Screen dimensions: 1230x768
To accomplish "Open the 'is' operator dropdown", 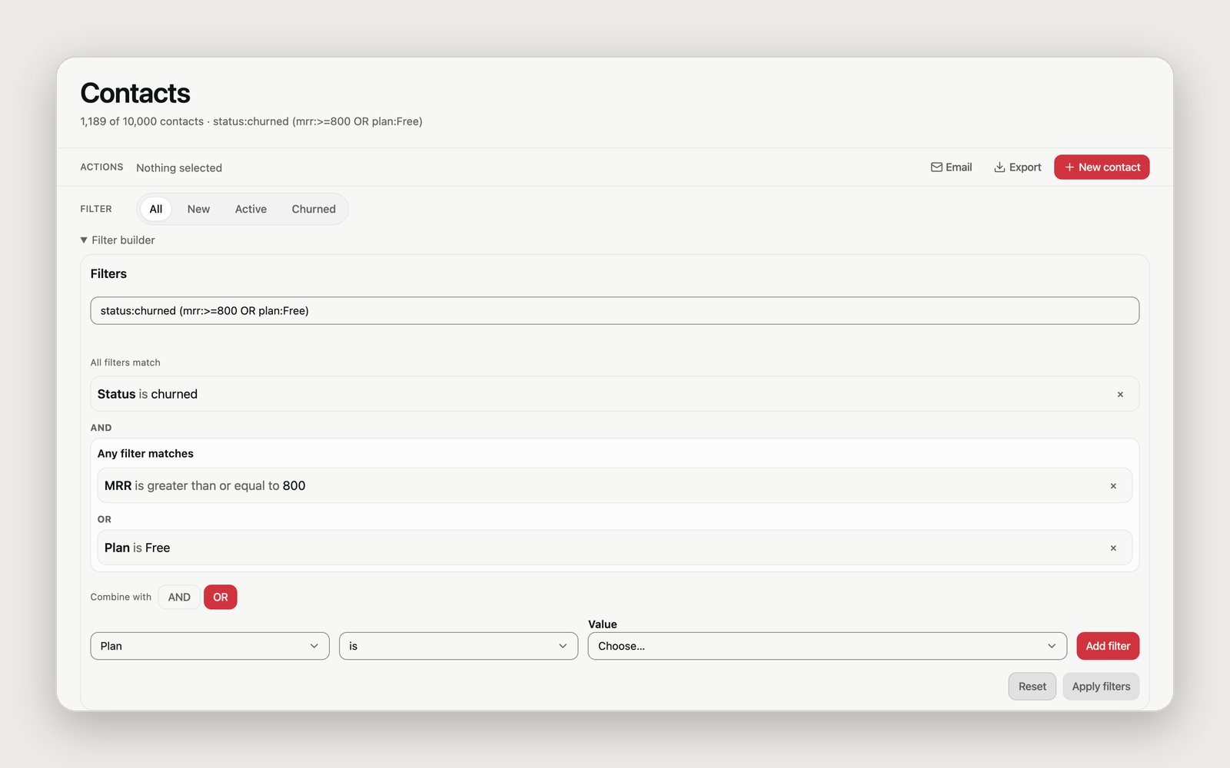I will click(459, 646).
